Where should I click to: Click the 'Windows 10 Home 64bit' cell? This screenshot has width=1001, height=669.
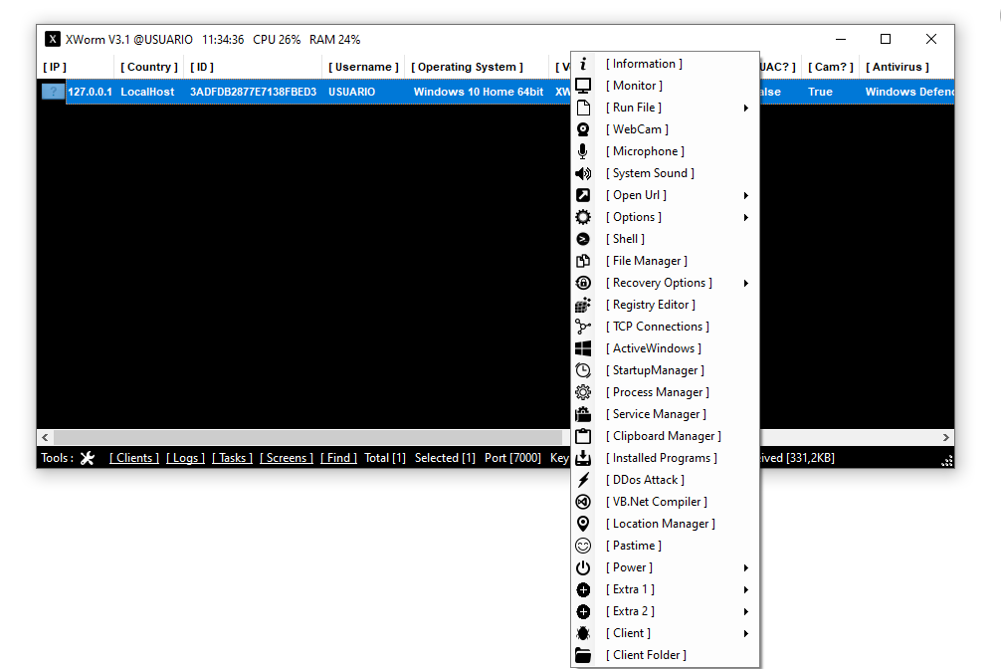click(x=479, y=92)
